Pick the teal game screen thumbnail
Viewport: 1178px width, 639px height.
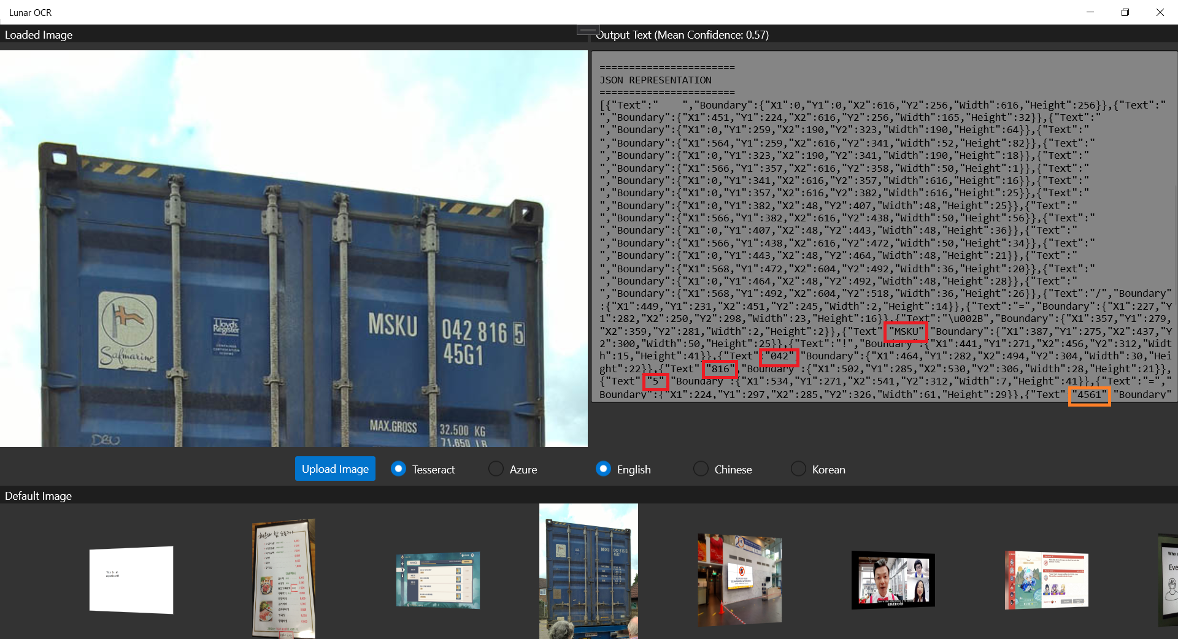pos(437,580)
